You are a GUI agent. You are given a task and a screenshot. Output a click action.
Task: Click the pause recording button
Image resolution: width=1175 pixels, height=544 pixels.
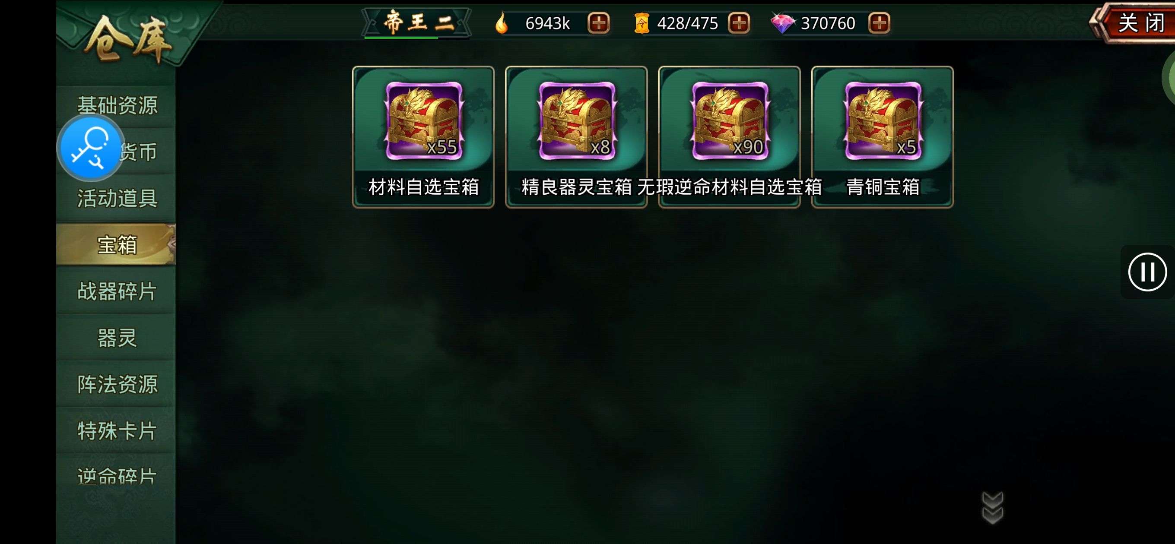click(x=1147, y=272)
